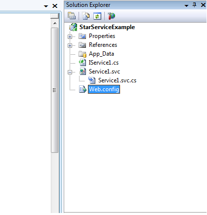This screenshot has height=215, width=207.
Task: Select the StarServiceExample project name
Action: 107,27
